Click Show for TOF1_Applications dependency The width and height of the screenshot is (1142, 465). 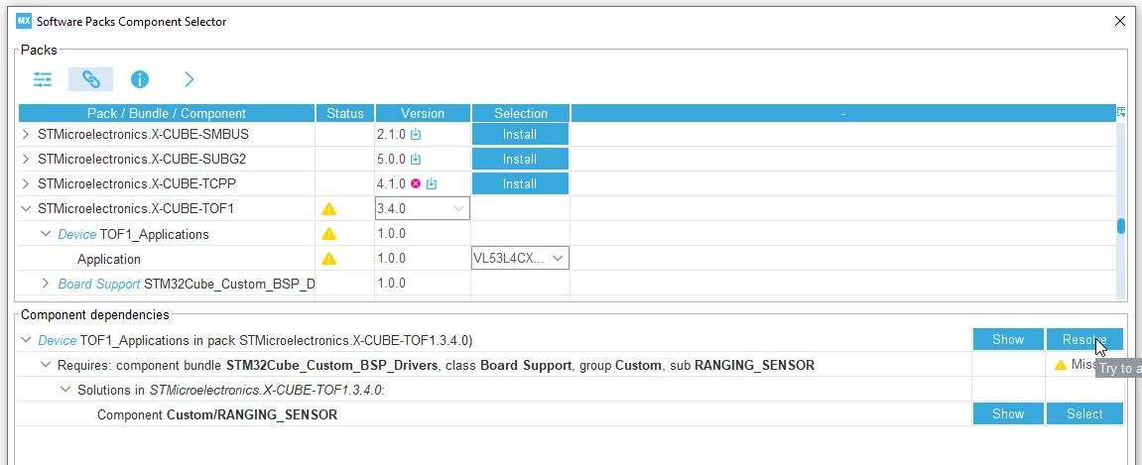(x=1008, y=340)
